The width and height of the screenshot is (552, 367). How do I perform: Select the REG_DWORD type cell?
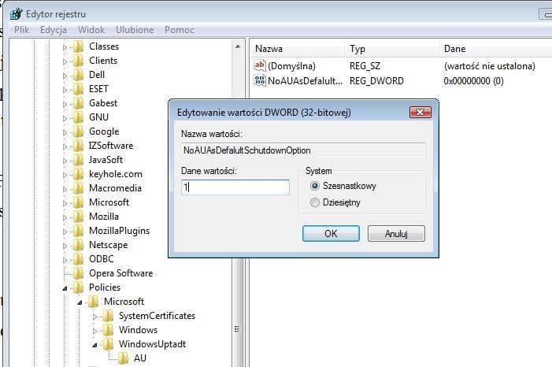point(376,81)
